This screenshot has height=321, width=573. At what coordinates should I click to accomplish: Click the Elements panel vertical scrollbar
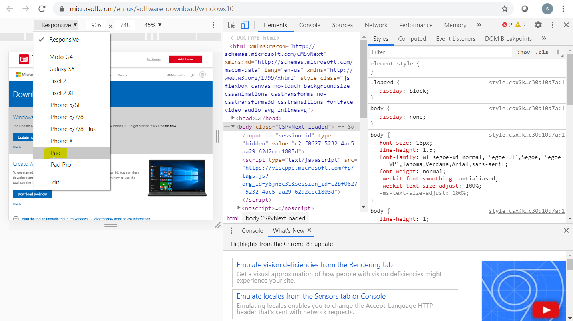(x=363, y=80)
